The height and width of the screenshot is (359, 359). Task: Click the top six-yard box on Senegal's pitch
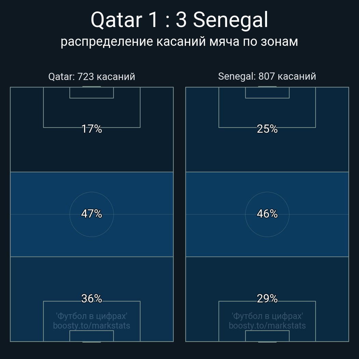(267, 93)
